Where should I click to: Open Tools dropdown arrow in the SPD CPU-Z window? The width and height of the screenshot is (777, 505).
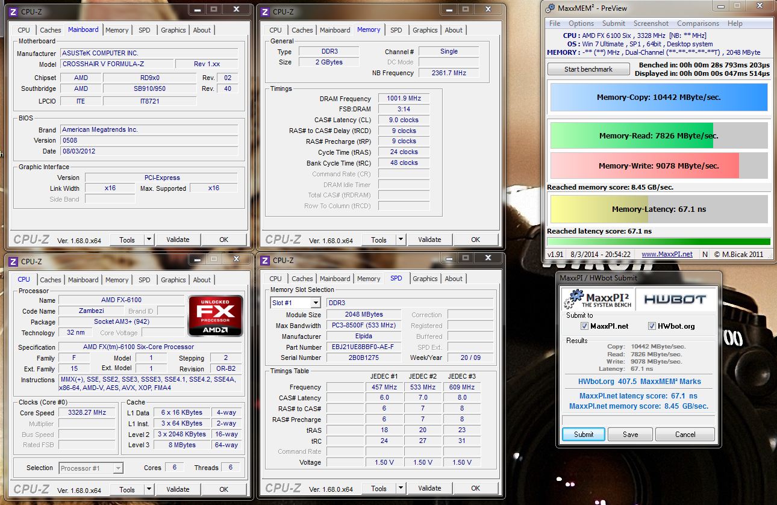tap(401, 488)
